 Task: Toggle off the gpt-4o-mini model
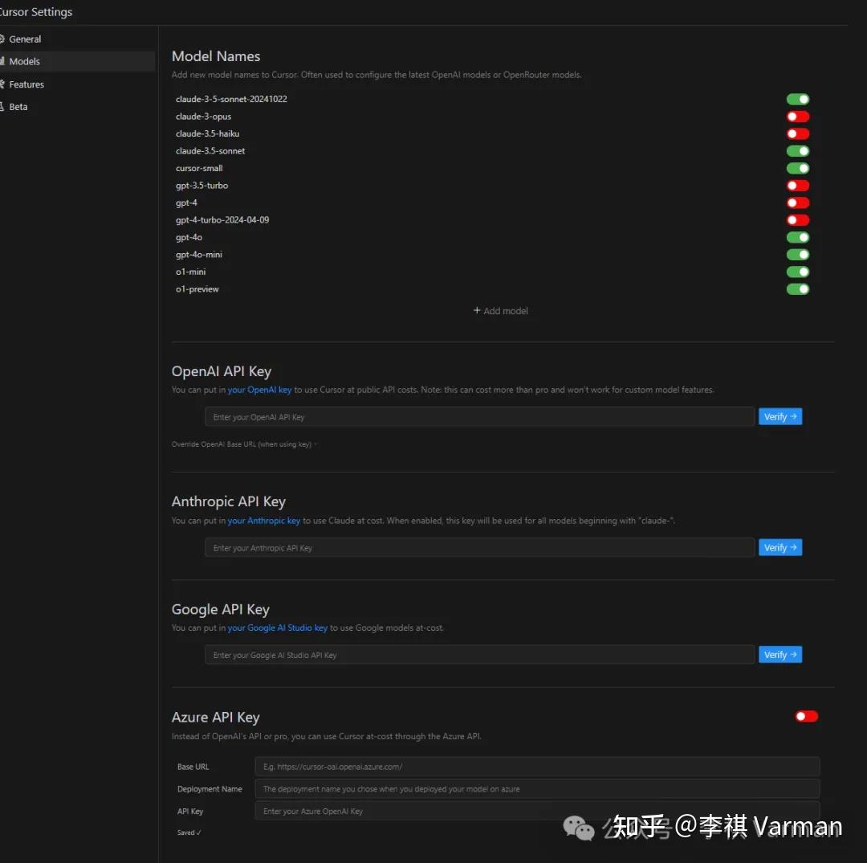pyautogui.click(x=798, y=254)
